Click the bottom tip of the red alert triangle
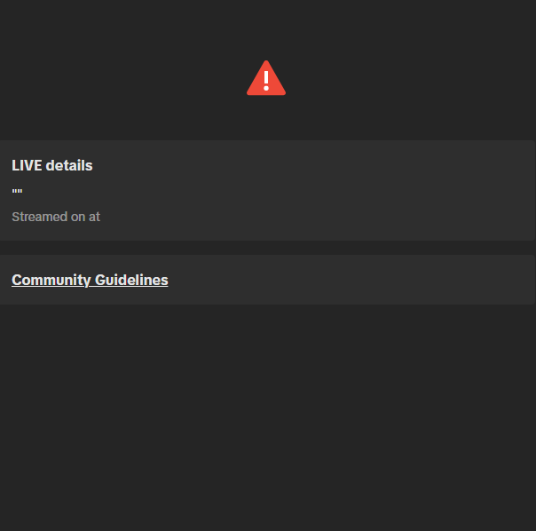Screen dimensions: 536x531 266,93
